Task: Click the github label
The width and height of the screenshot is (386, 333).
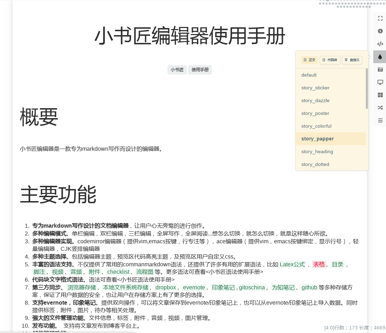Action: pyautogui.click(x=310, y=287)
